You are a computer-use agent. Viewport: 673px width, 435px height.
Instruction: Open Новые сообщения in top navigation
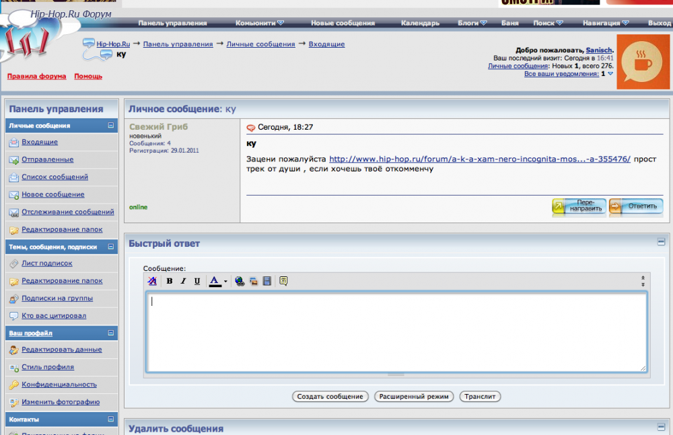[x=343, y=23]
